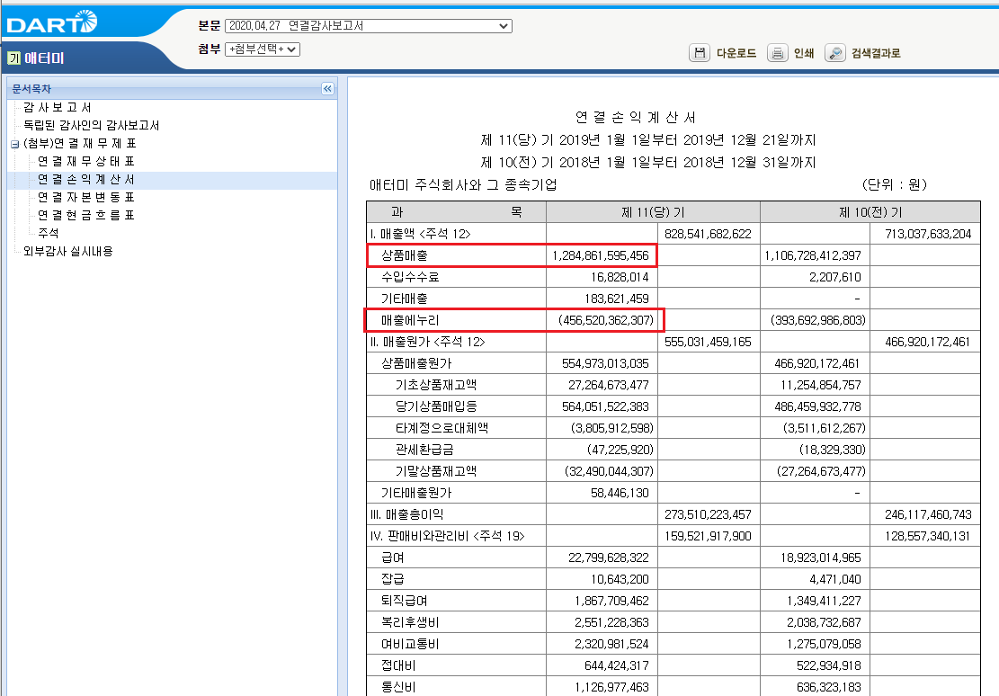Screen dimensions: 999x696
Task: Click the 문서목차 panel header
Action: click(172, 89)
